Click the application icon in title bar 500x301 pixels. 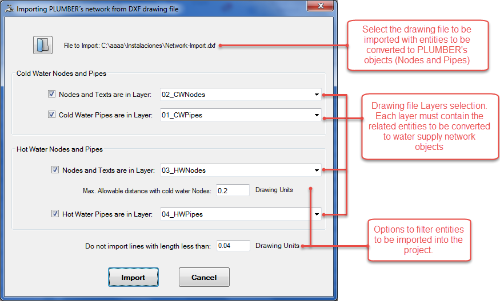(8, 9)
